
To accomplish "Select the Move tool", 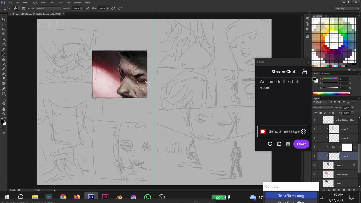I will (4, 19).
